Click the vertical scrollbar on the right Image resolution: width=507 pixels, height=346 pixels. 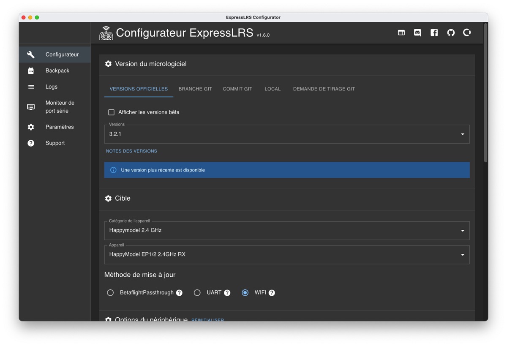pyautogui.click(x=486, y=93)
